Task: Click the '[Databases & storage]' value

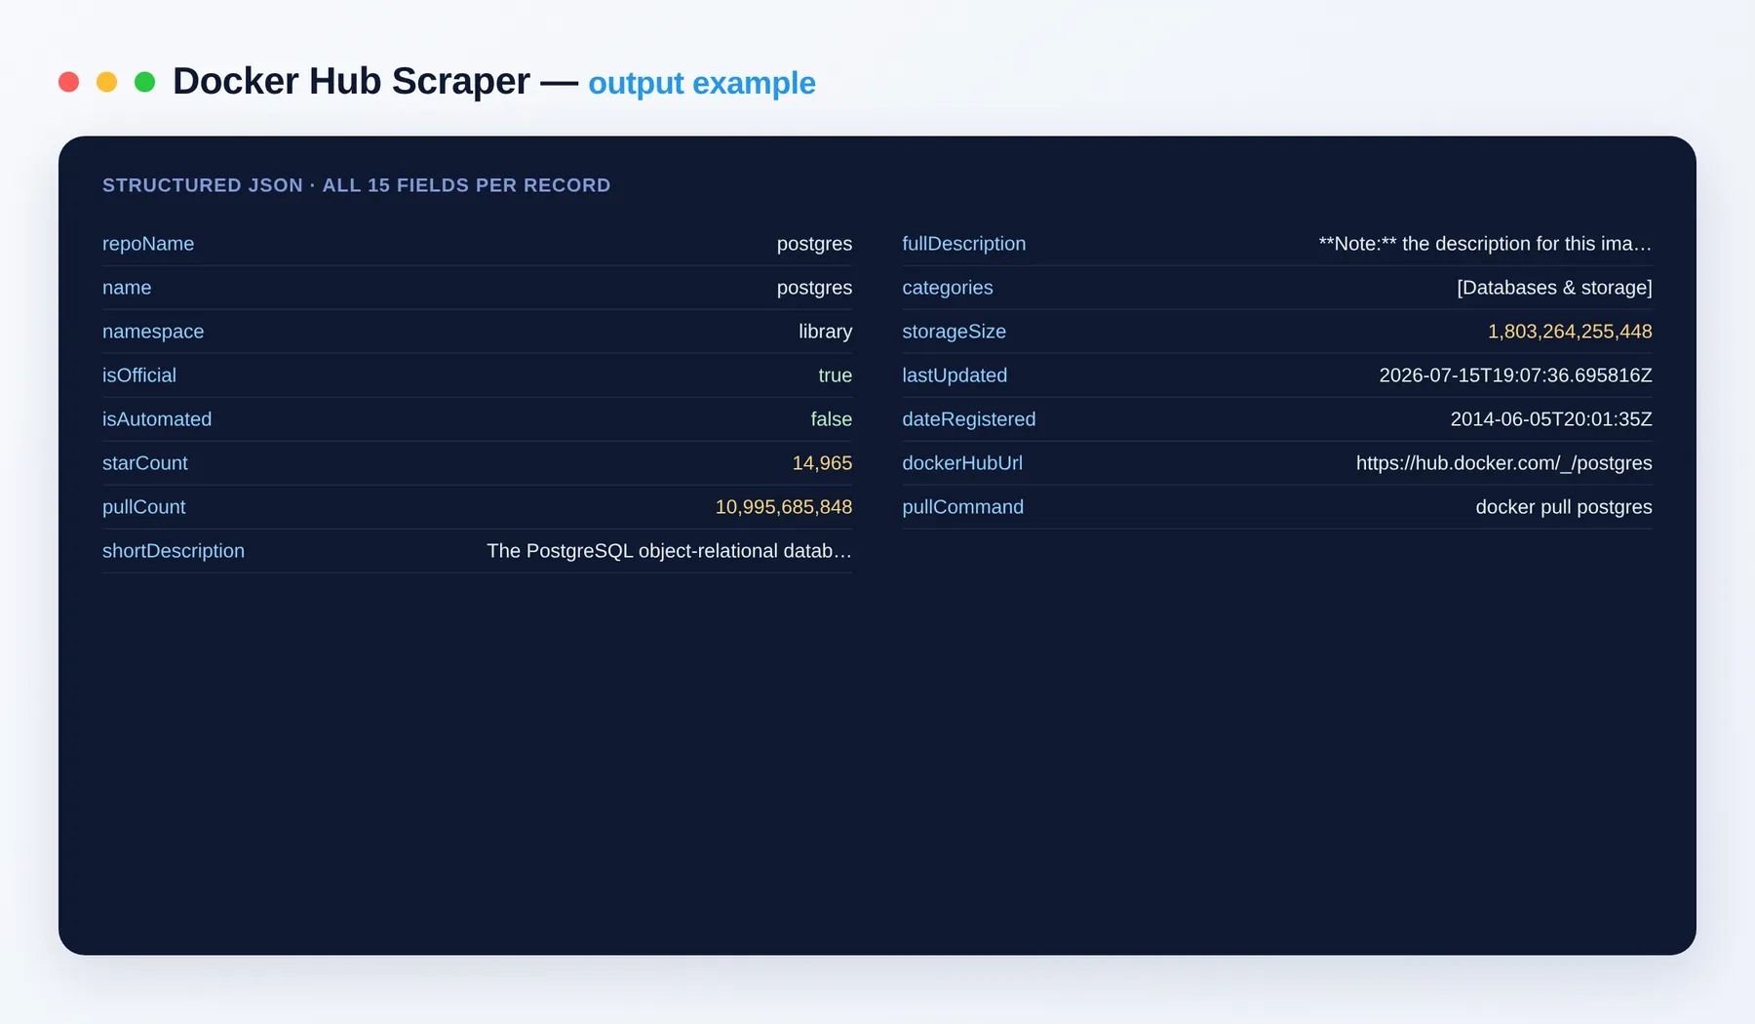Action: (1554, 288)
